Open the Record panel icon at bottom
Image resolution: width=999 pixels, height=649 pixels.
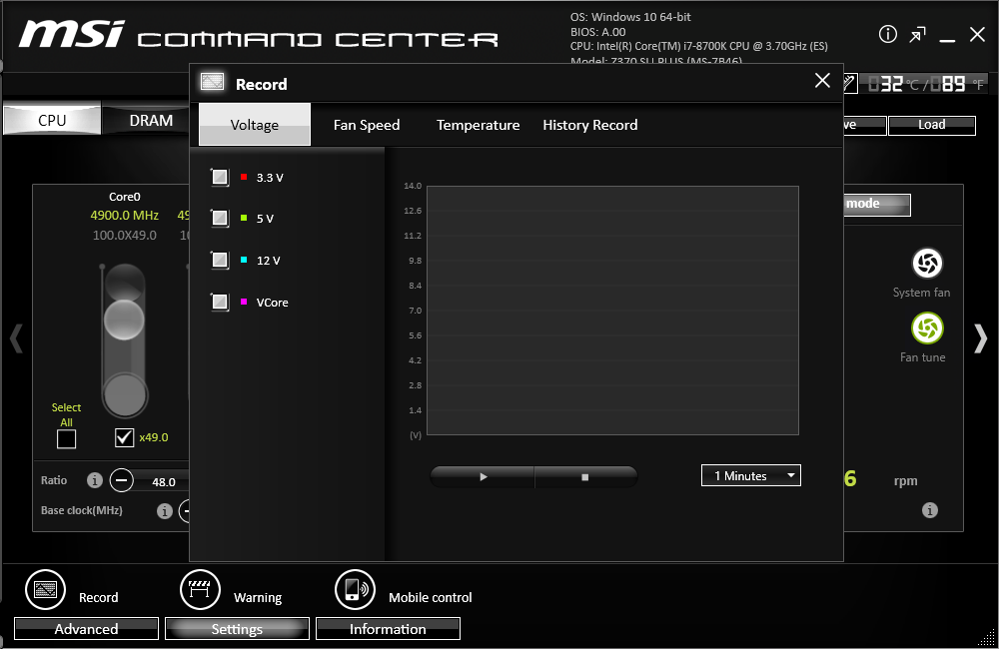[45, 590]
